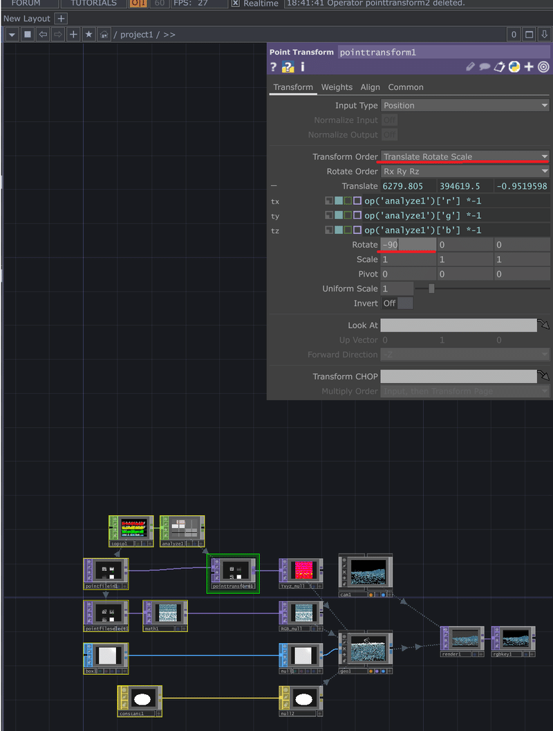Select the cam1 node
Viewport: 553px width, 731px height.
(366, 575)
